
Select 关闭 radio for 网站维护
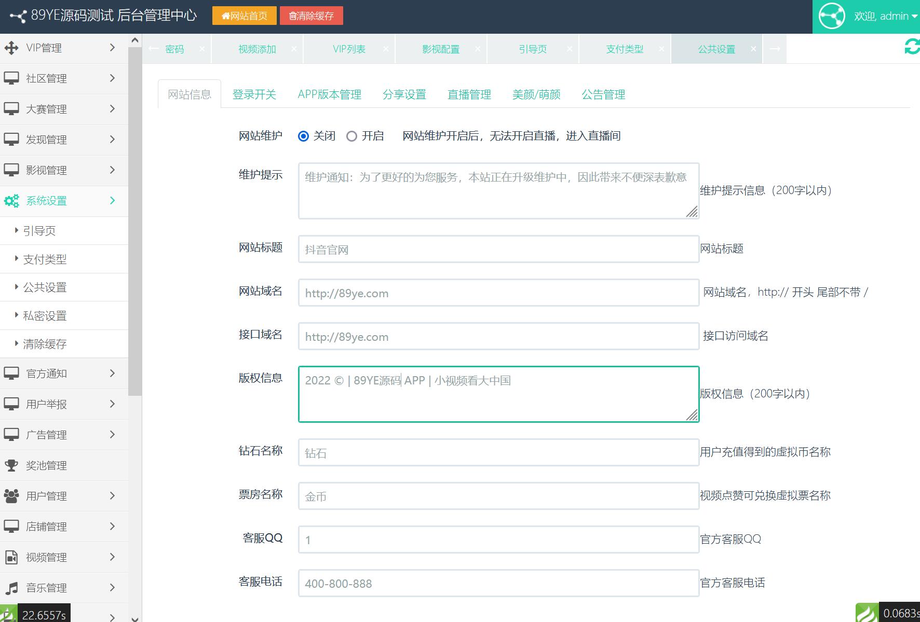click(x=304, y=136)
